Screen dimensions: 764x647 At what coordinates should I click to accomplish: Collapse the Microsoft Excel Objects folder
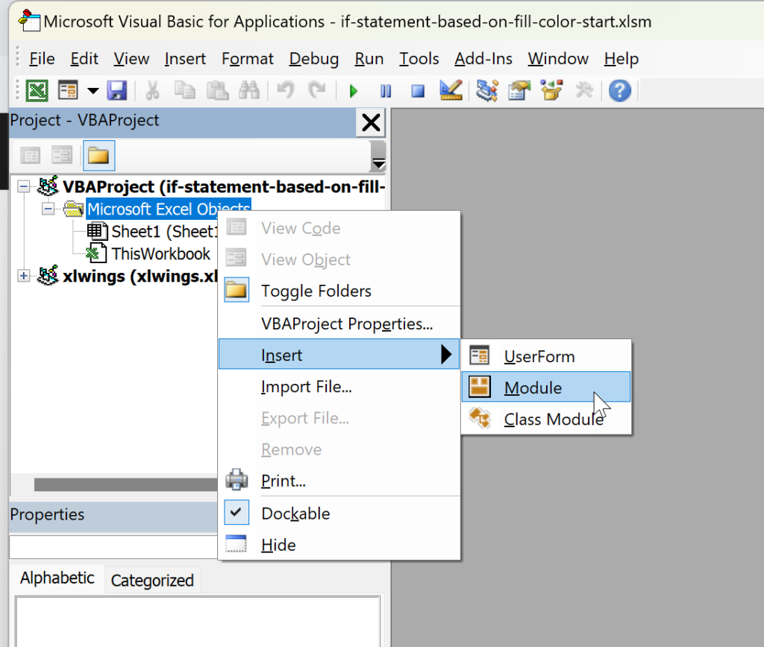[x=48, y=209]
